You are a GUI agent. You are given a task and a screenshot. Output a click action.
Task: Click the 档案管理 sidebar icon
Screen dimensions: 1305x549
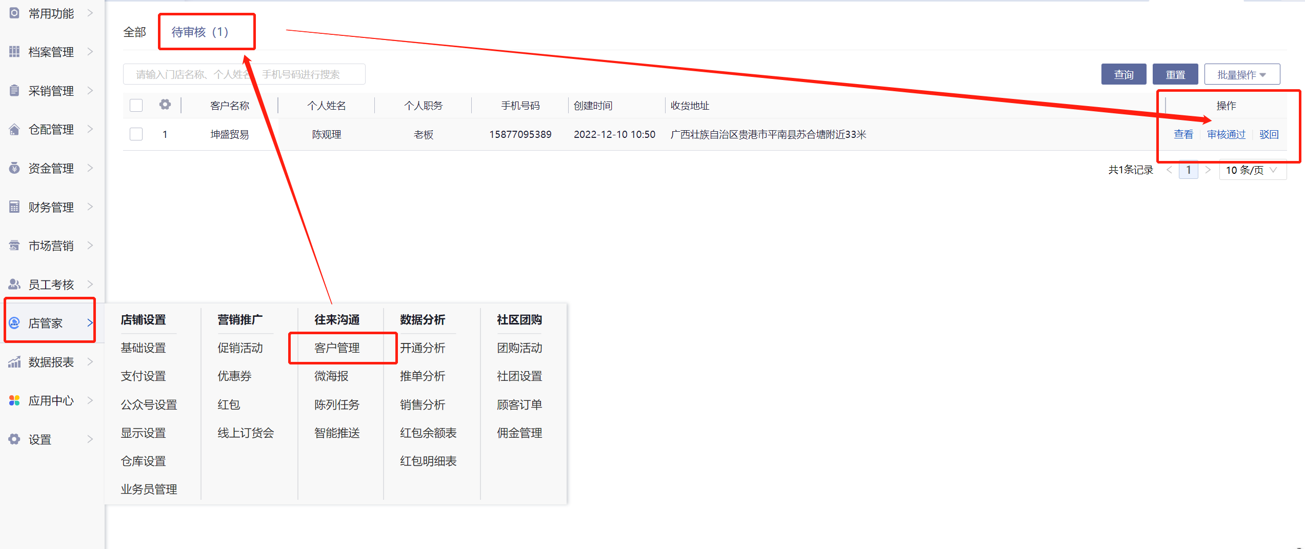point(14,52)
